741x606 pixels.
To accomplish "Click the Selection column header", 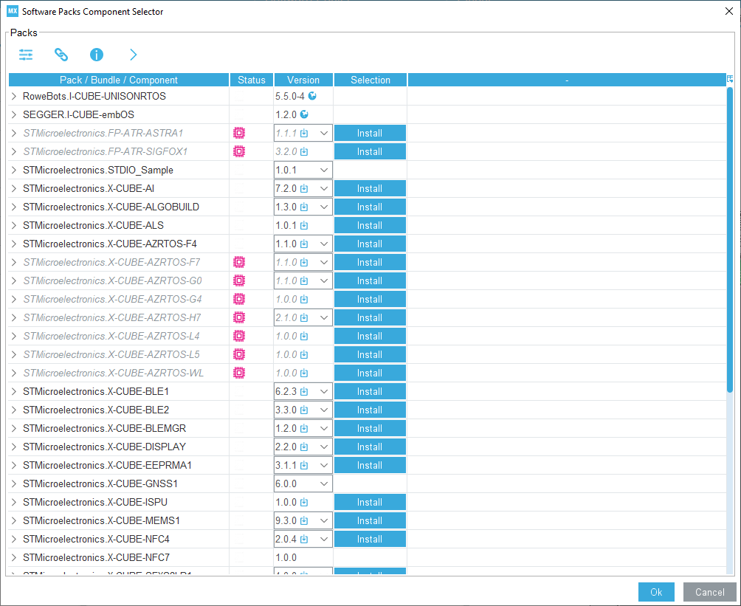I will [370, 80].
